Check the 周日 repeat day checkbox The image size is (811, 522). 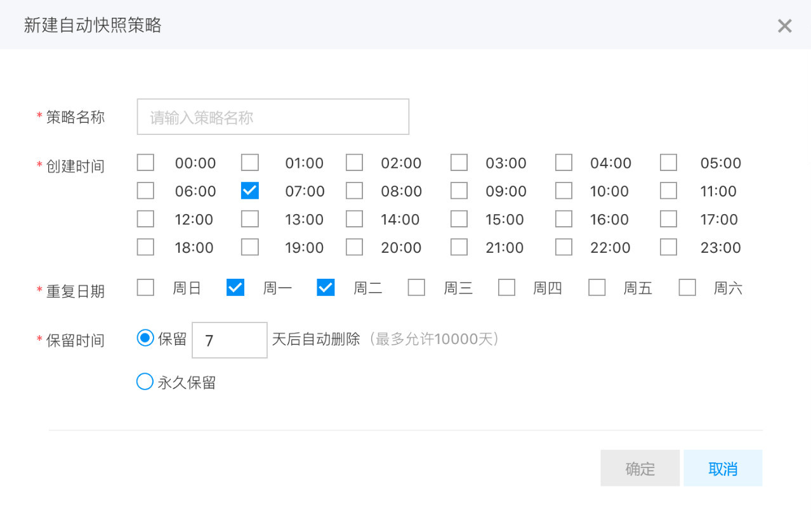(145, 288)
